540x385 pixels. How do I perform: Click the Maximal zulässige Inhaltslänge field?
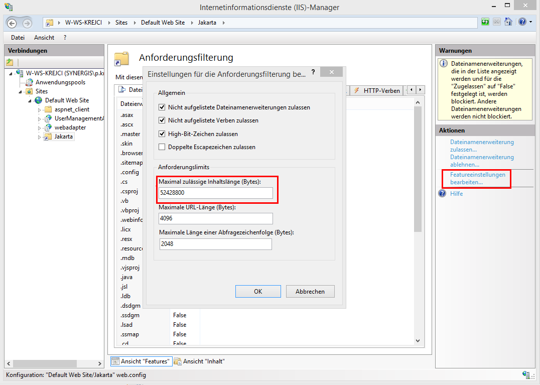[x=216, y=193]
